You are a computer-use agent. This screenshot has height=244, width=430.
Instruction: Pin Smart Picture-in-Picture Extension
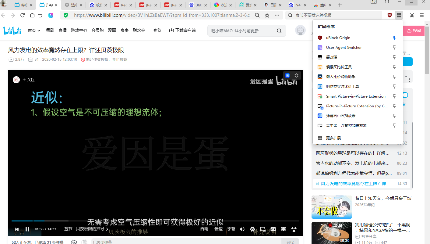click(394, 96)
